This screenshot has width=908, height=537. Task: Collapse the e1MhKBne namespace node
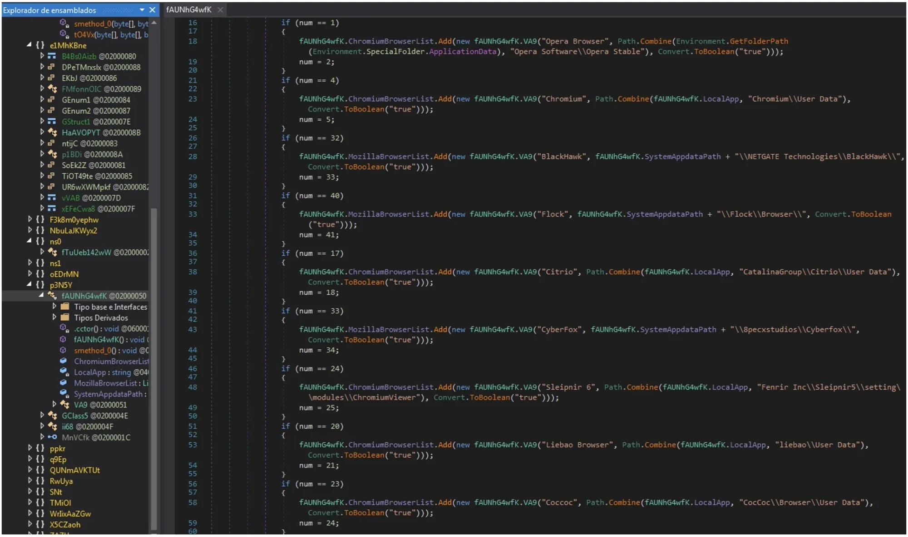[x=30, y=45]
